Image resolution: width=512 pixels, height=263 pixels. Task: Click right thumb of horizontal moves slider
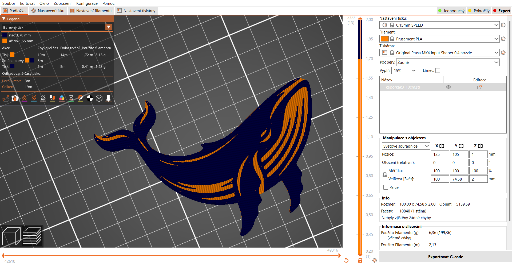point(339,256)
